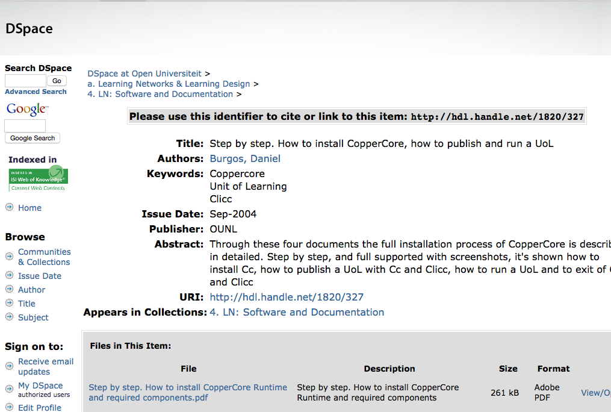Click the ISI Web of Knowledge badge

click(x=38, y=179)
